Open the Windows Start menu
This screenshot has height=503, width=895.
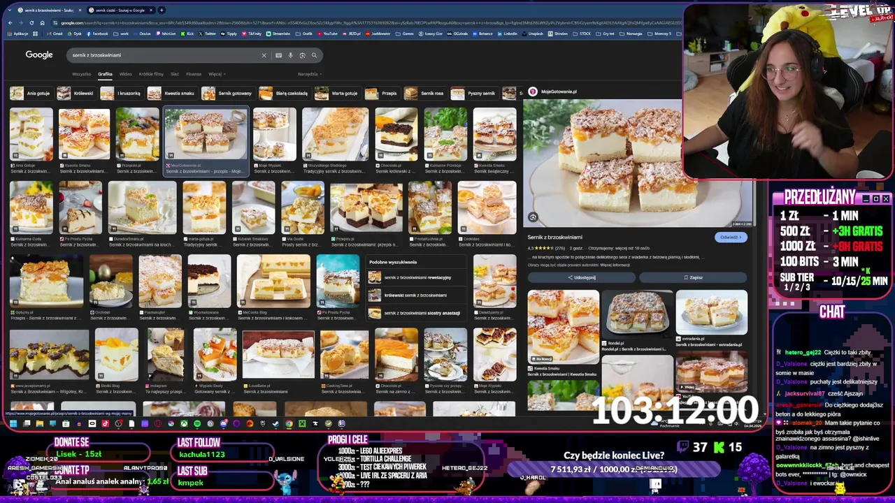point(13,423)
